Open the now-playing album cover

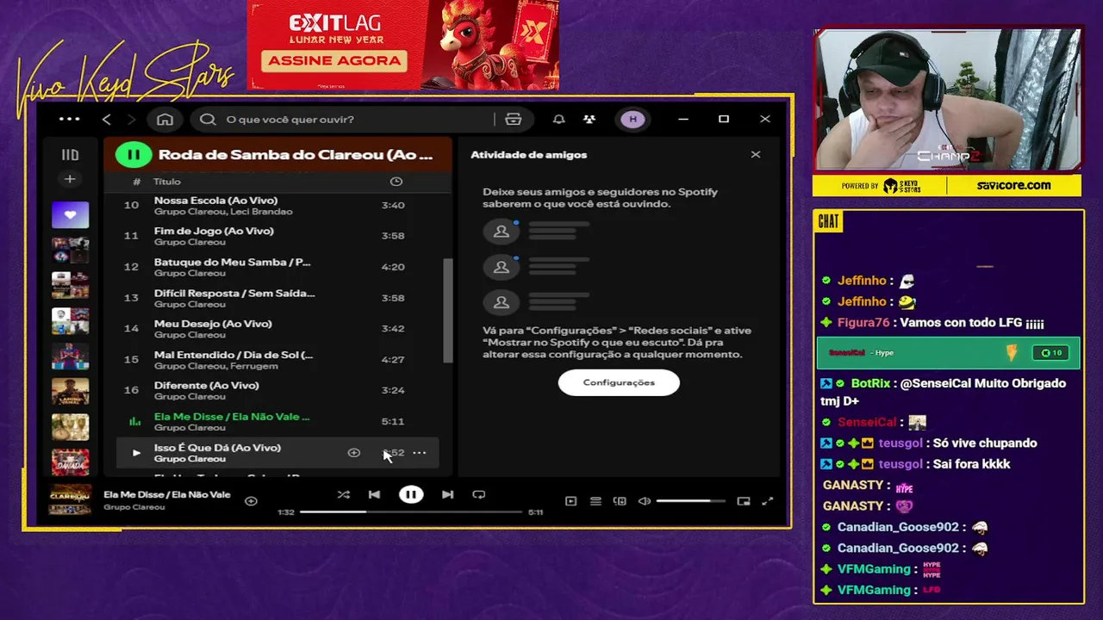point(70,500)
